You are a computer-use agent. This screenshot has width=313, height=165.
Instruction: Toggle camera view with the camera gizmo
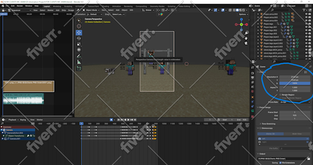(x=246, y=43)
